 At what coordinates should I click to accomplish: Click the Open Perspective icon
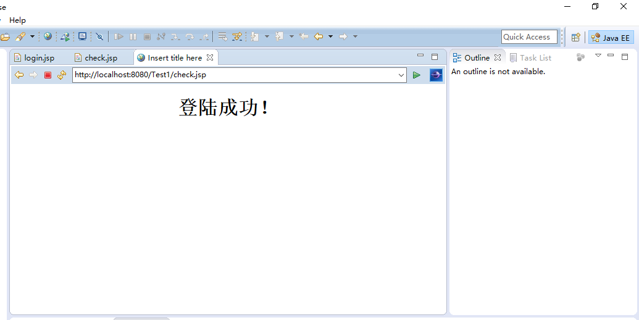tap(575, 37)
